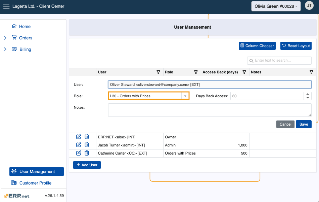Click the Owner role cell
The width and height of the screenshot is (319, 202).
(182, 137)
